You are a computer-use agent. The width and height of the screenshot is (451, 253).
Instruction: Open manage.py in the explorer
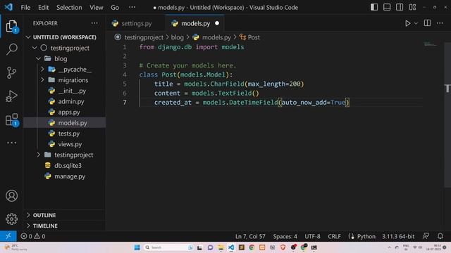(x=64, y=176)
